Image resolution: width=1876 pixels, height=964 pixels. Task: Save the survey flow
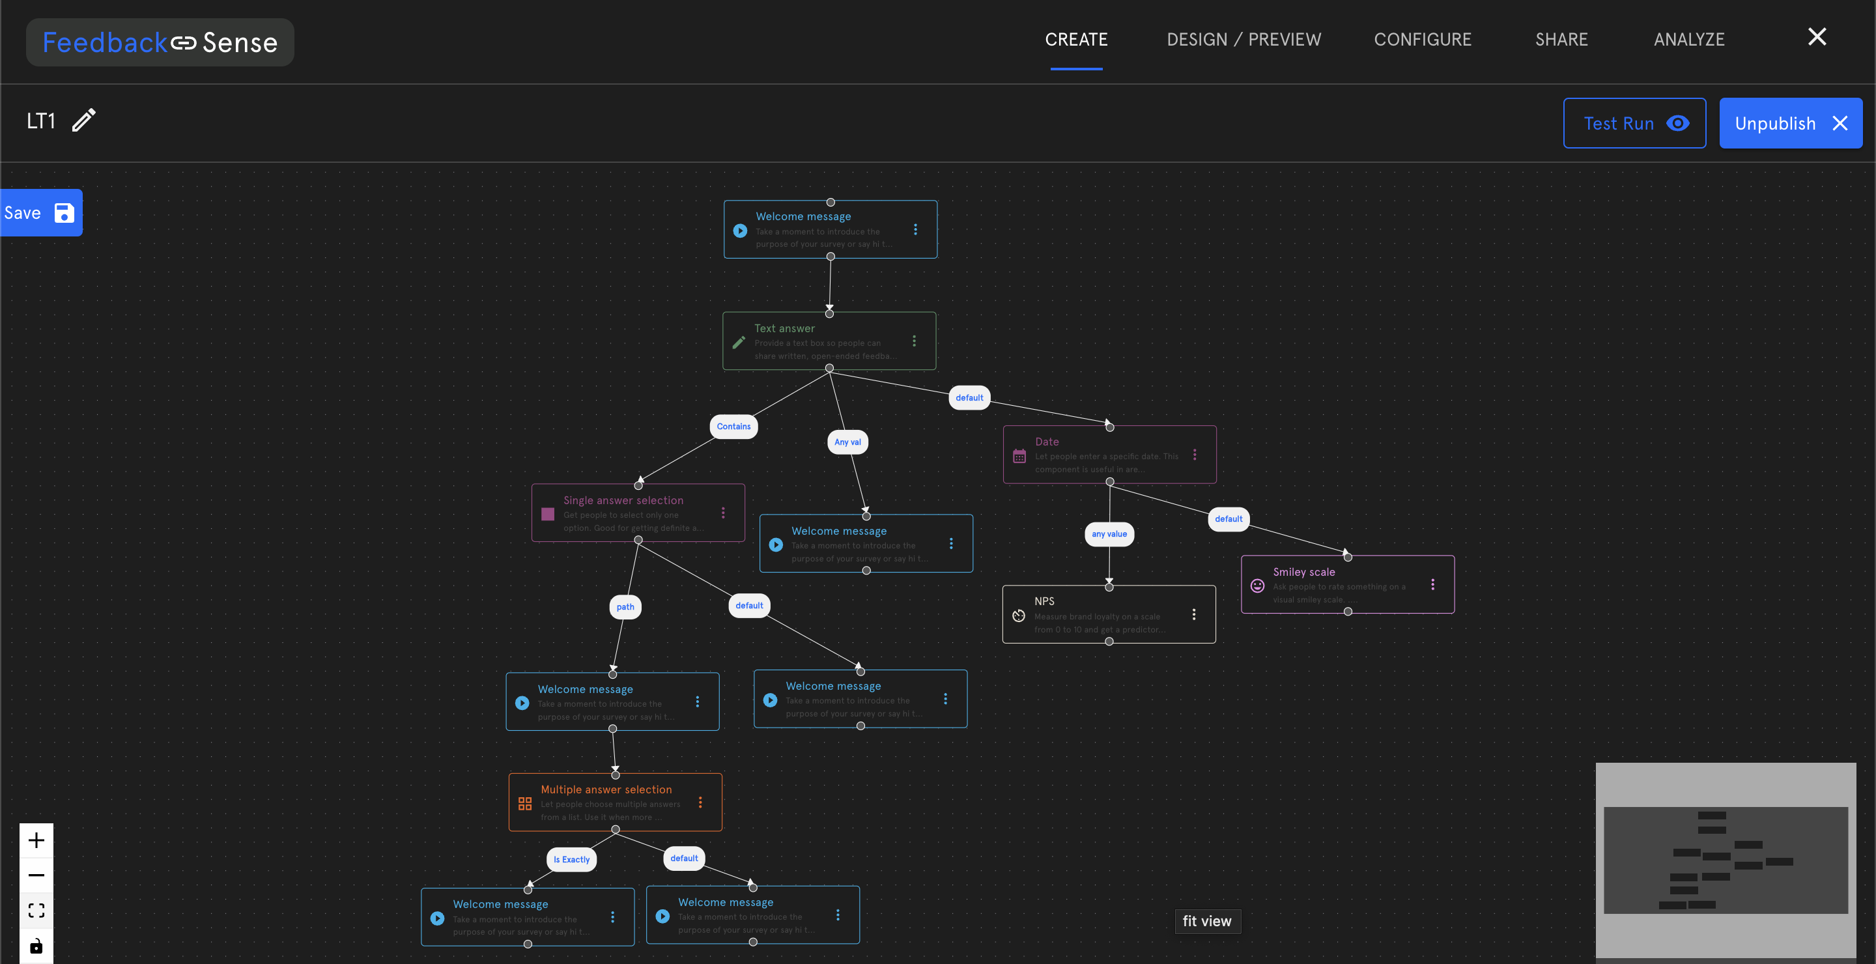tap(40, 212)
